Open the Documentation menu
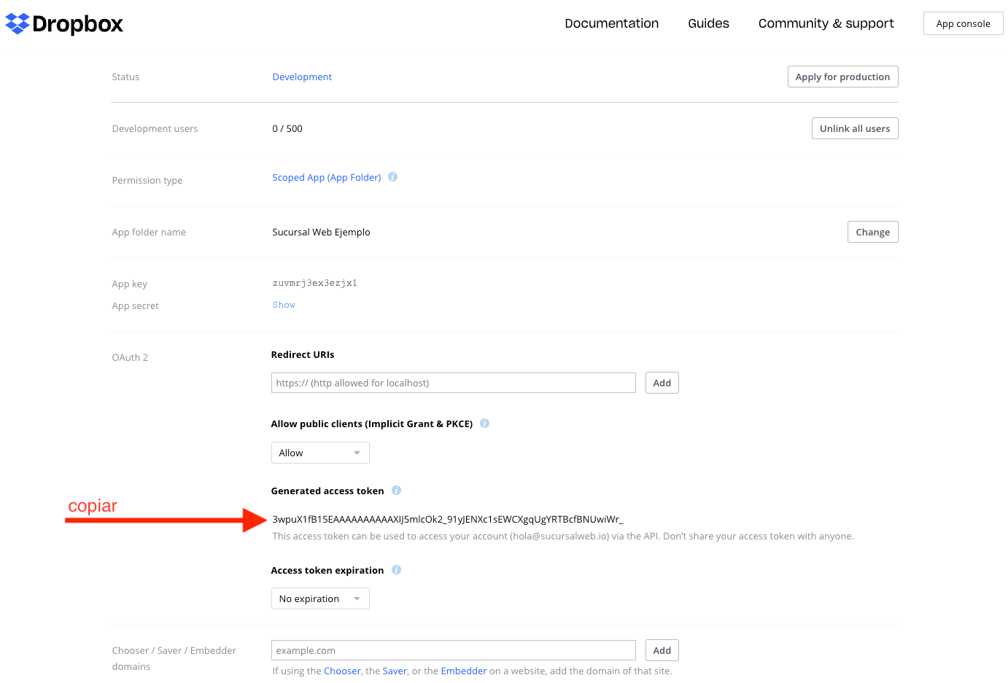Screen dimensions: 1008x683 pyautogui.click(x=611, y=23)
